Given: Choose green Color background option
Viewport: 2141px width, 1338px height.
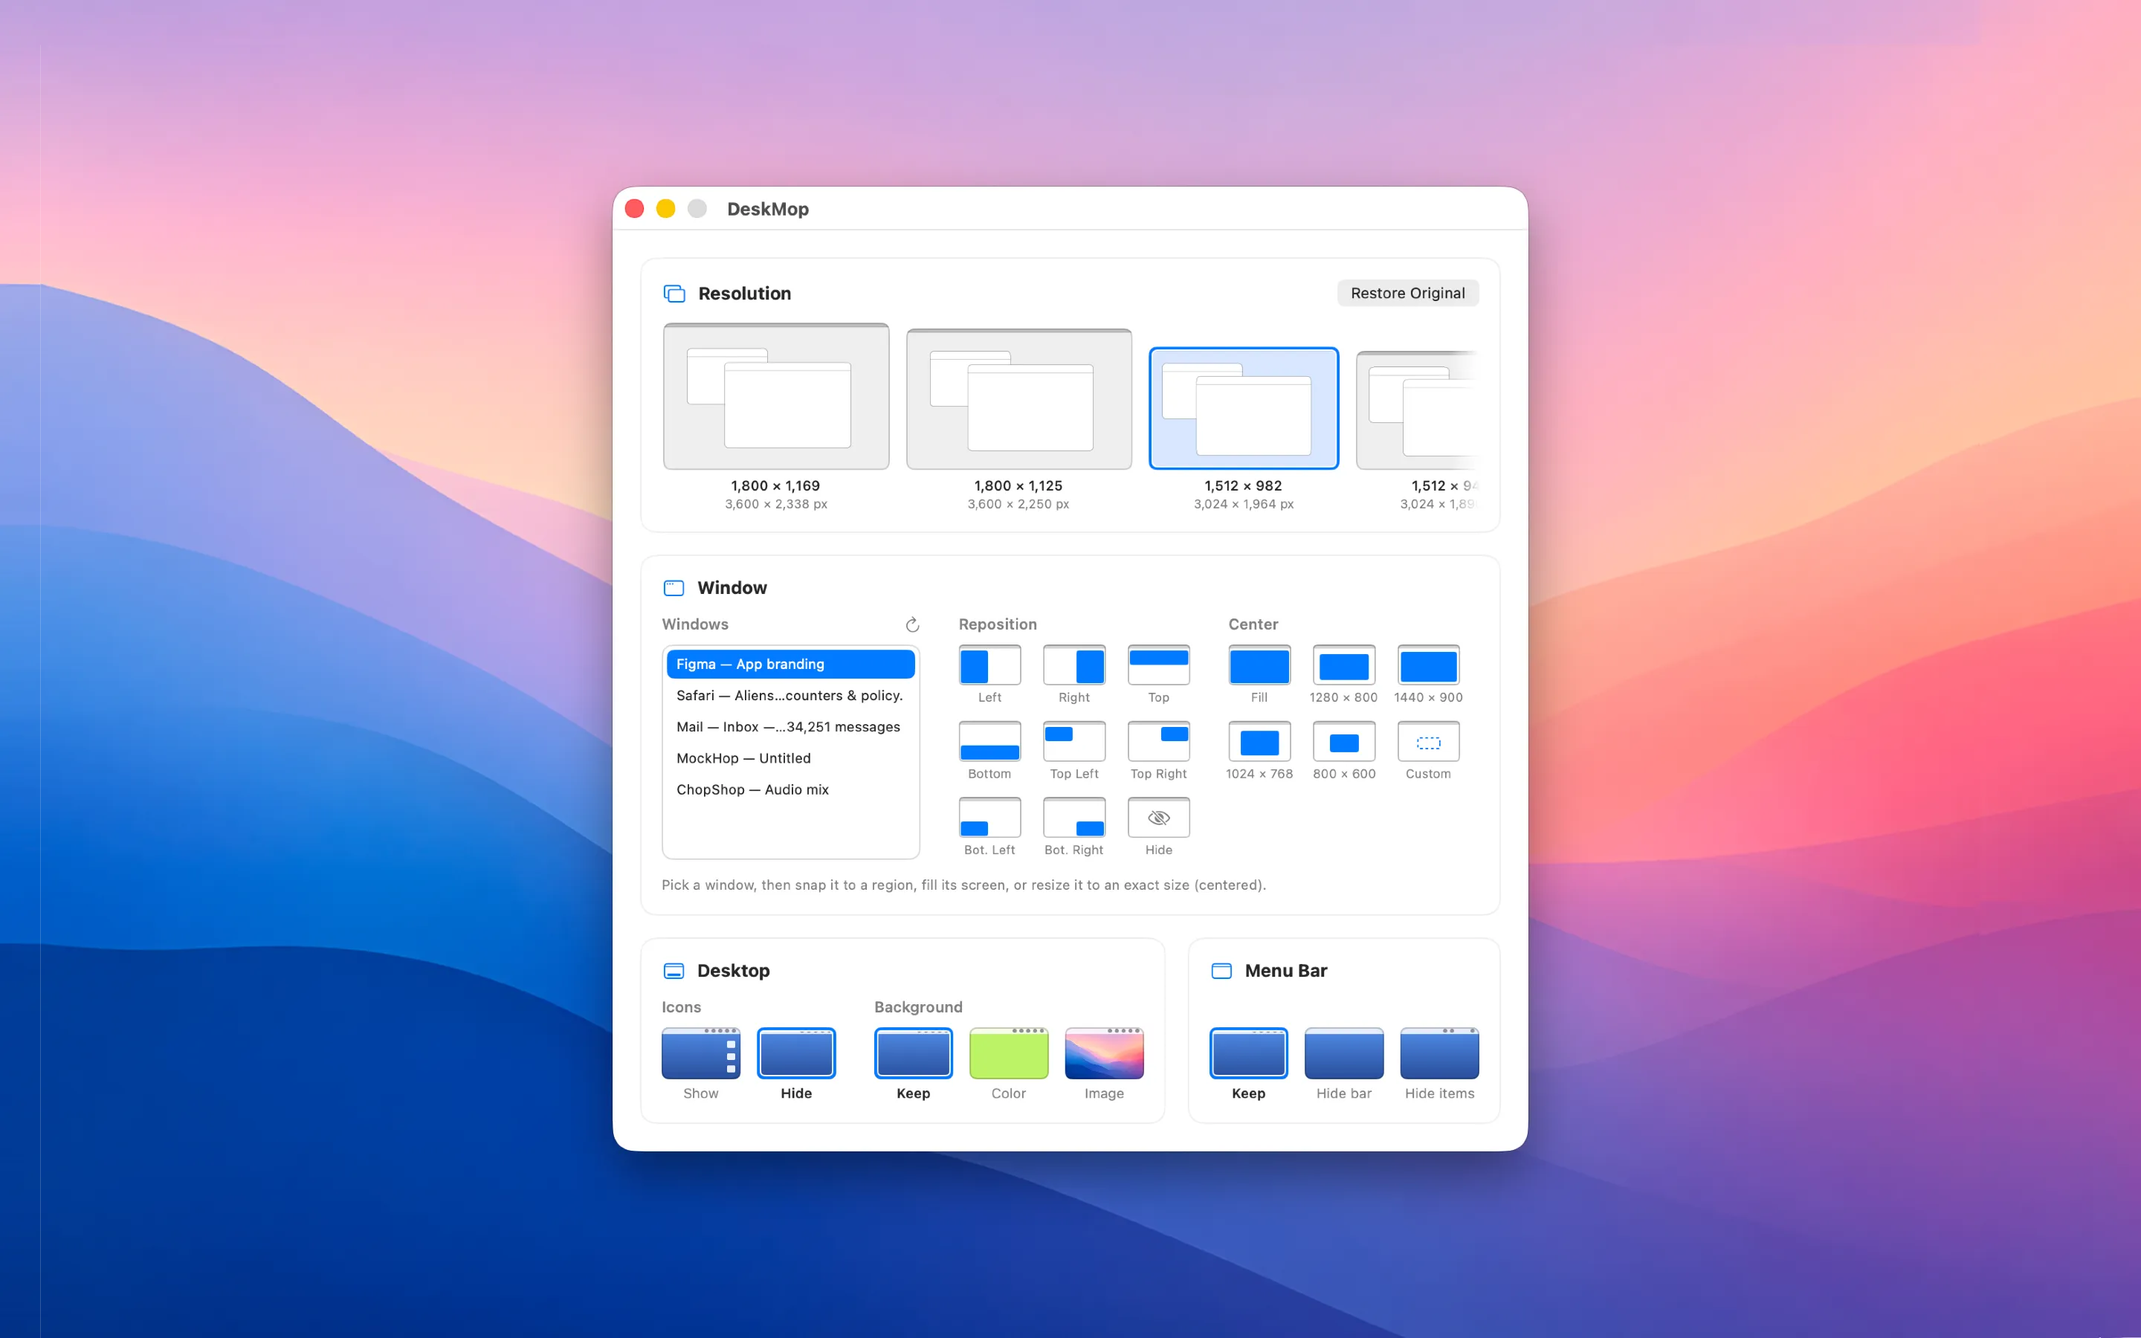Looking at the screenshot, I should tap(1009, 1053).
